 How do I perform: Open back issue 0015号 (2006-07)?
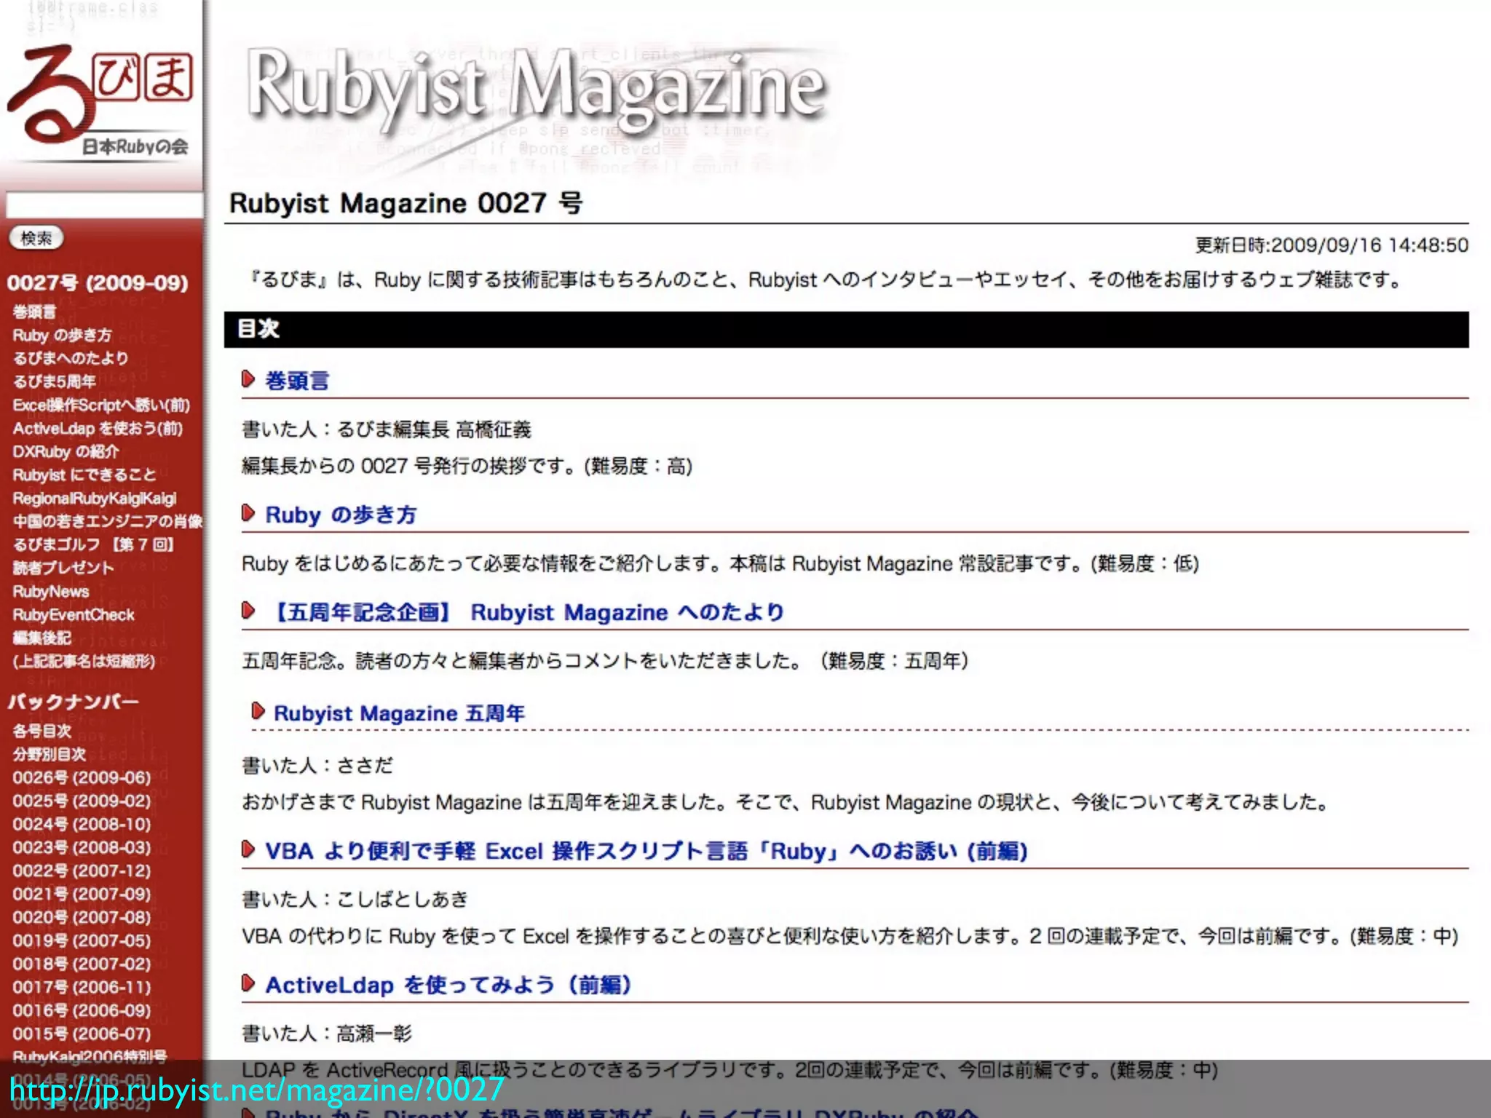pyautogui.click(x=82, y=1034)
